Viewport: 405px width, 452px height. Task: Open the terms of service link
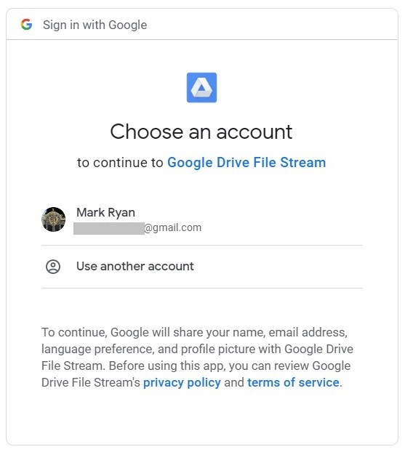tap(293, 382)
